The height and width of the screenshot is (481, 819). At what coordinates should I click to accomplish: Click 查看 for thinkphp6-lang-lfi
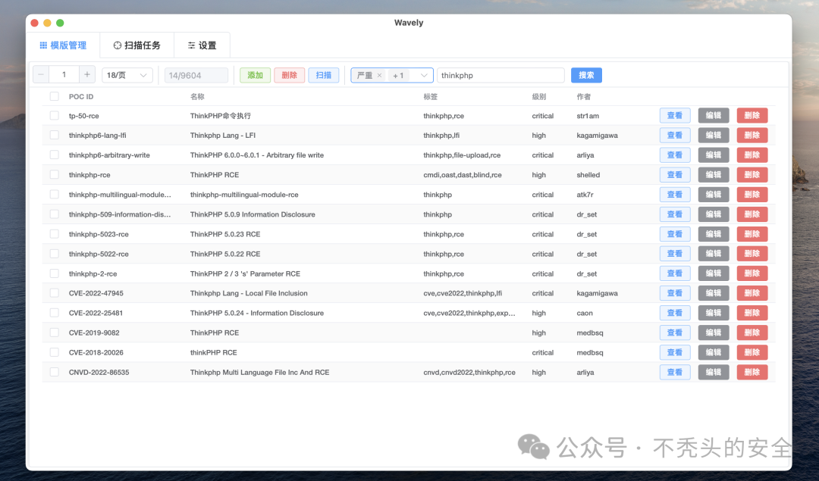(675, 135)
